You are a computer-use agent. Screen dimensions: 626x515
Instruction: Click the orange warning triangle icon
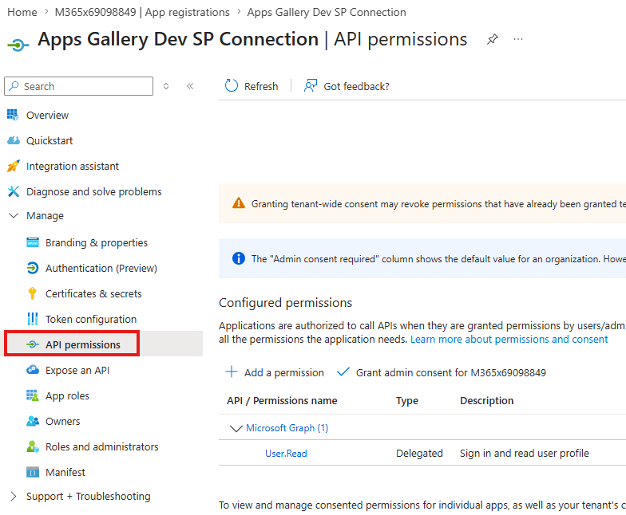[x=238, y=203]
